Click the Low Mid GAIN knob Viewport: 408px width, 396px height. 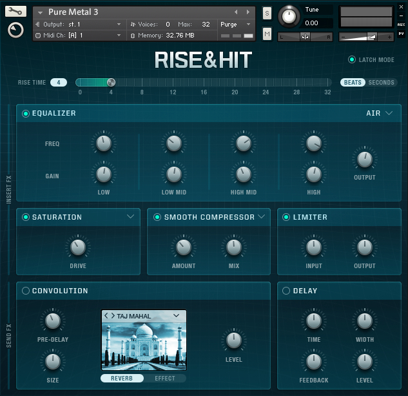pyautogui.click(x=174, y=174)
